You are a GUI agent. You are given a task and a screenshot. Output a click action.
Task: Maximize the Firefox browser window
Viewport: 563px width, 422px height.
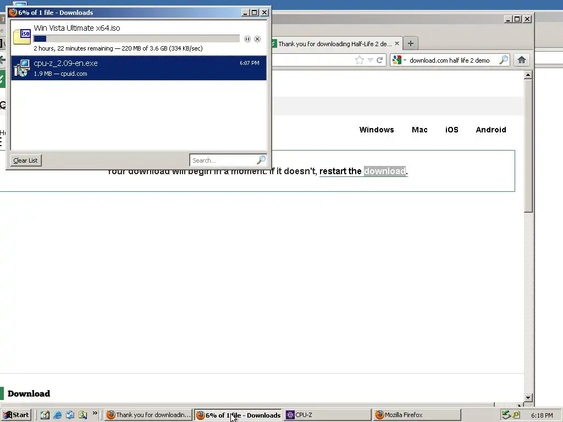click(x=517, y=19)
